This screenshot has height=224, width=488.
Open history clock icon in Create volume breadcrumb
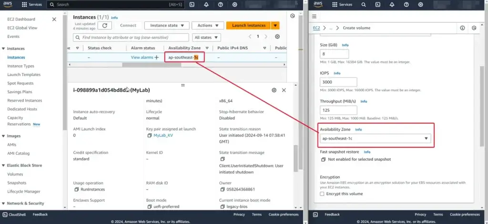coord(474,28)
